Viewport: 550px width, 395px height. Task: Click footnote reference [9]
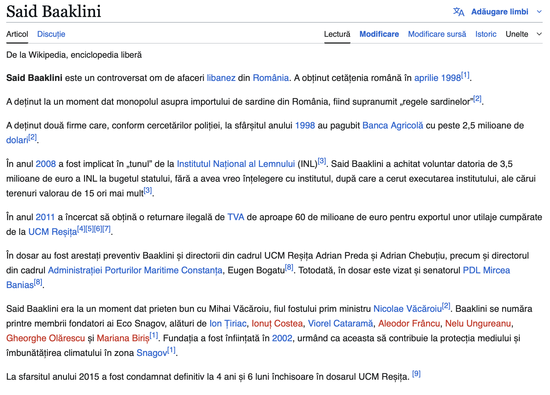coord(416,374)
